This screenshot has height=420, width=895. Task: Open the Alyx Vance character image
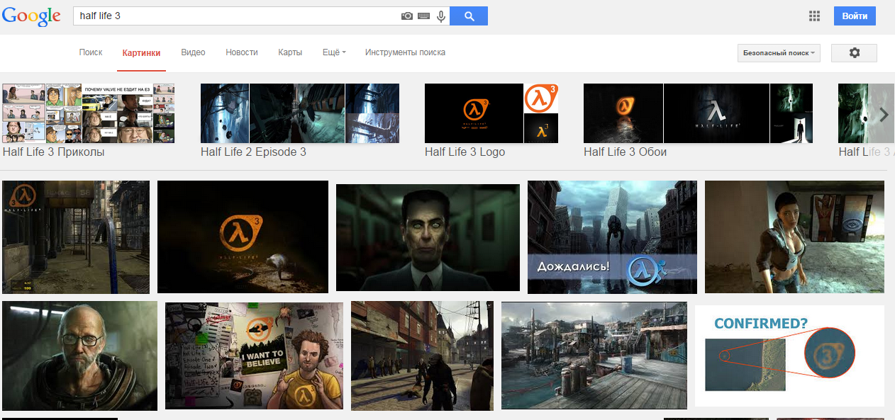tap(794, 237)
